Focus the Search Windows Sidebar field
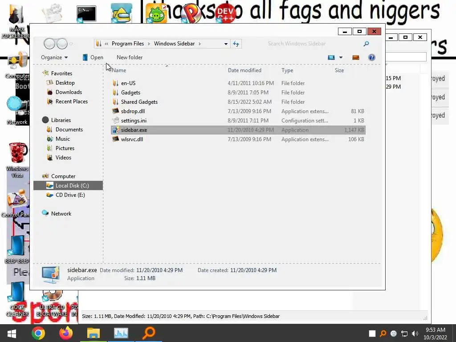 tap(313, 44)
